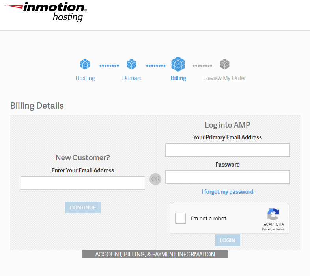310x276 pixels.
Task: Open the I forgot my password link
Action: pos(228,192)
